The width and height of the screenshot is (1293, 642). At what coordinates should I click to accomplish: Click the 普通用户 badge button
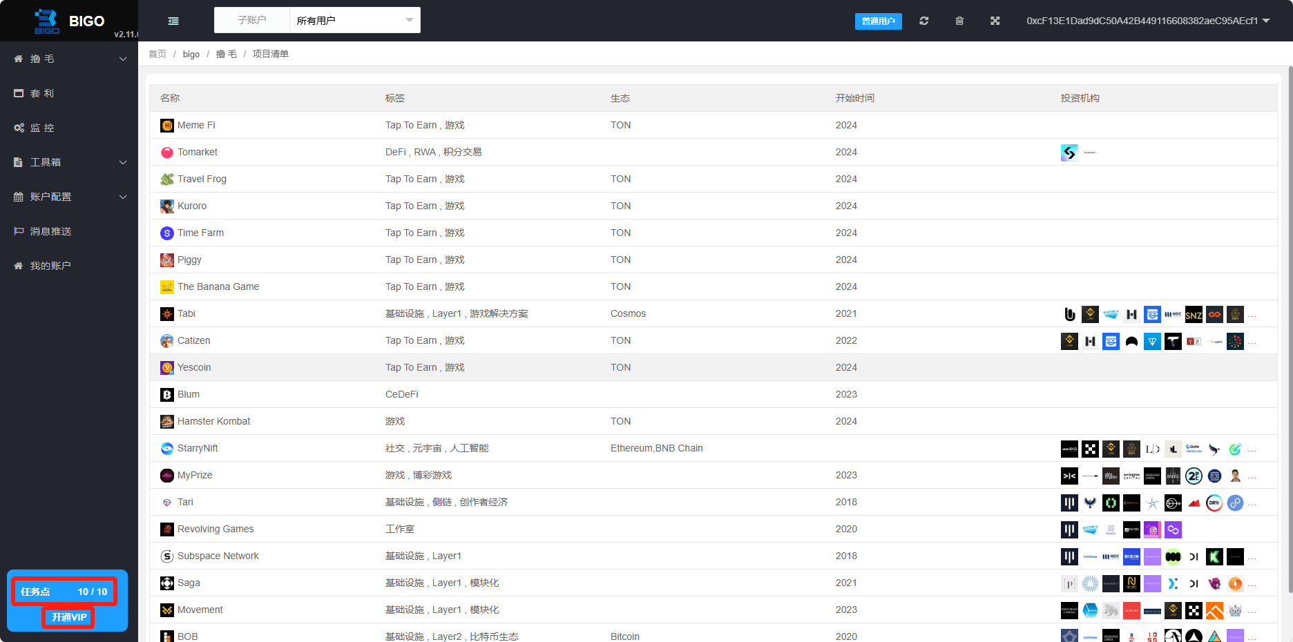[x=878, y=21]
